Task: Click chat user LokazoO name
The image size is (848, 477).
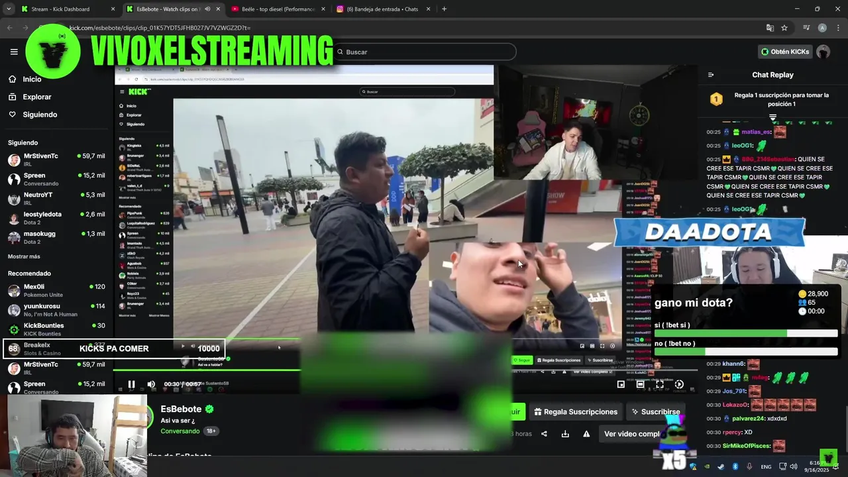Action: [735, 405]
